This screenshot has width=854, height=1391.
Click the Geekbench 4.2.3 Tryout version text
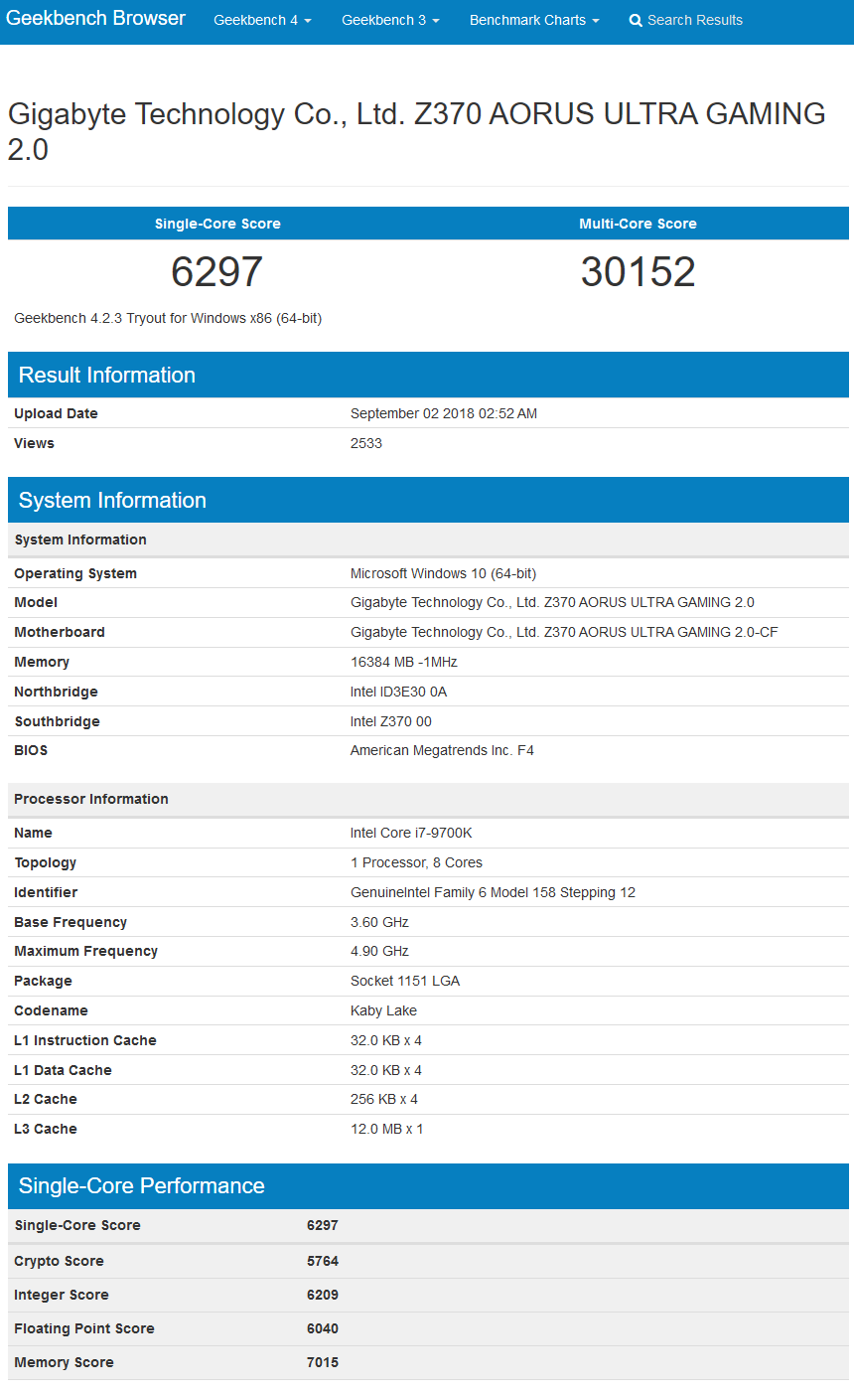pos(168,318)
